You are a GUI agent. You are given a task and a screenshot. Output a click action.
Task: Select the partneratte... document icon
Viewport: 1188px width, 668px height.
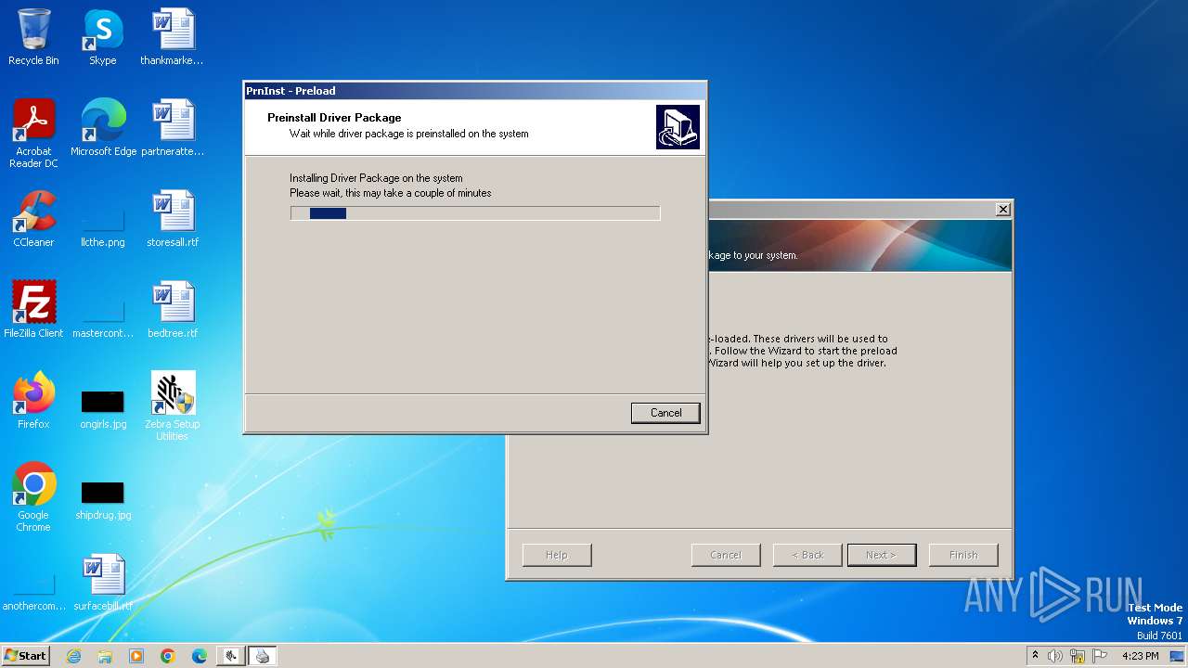click(x=172, y=128)
